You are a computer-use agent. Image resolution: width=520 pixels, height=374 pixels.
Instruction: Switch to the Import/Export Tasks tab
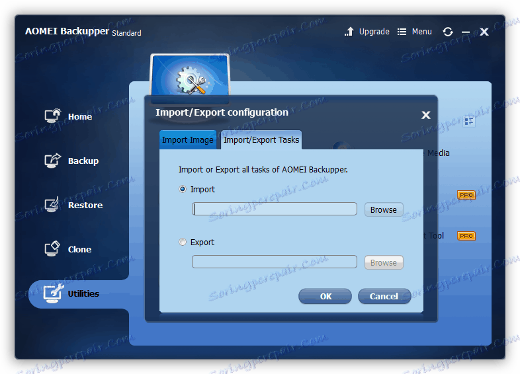point(261,140)
